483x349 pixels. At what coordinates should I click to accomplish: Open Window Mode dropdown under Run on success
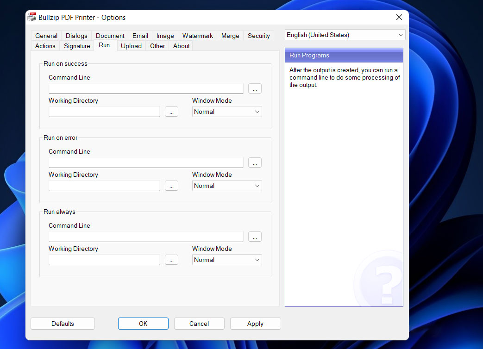click(x=227, y=112)
